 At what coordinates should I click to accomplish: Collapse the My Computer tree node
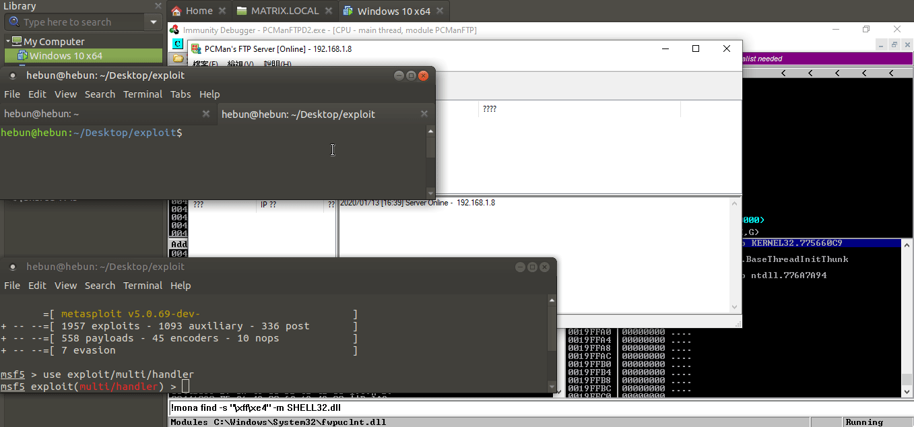tap(7, 41)
